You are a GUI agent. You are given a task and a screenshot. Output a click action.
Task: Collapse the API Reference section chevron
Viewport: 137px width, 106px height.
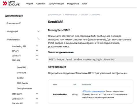[x=39, y=39]
